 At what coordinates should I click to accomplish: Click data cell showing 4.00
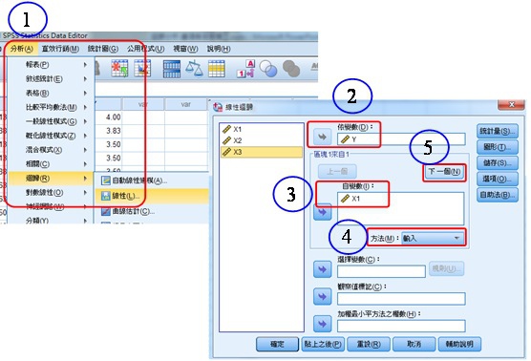click(x=109, y=117)
